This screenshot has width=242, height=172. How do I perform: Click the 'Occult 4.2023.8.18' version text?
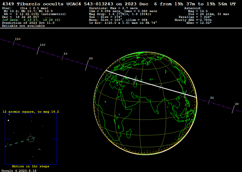19,171
